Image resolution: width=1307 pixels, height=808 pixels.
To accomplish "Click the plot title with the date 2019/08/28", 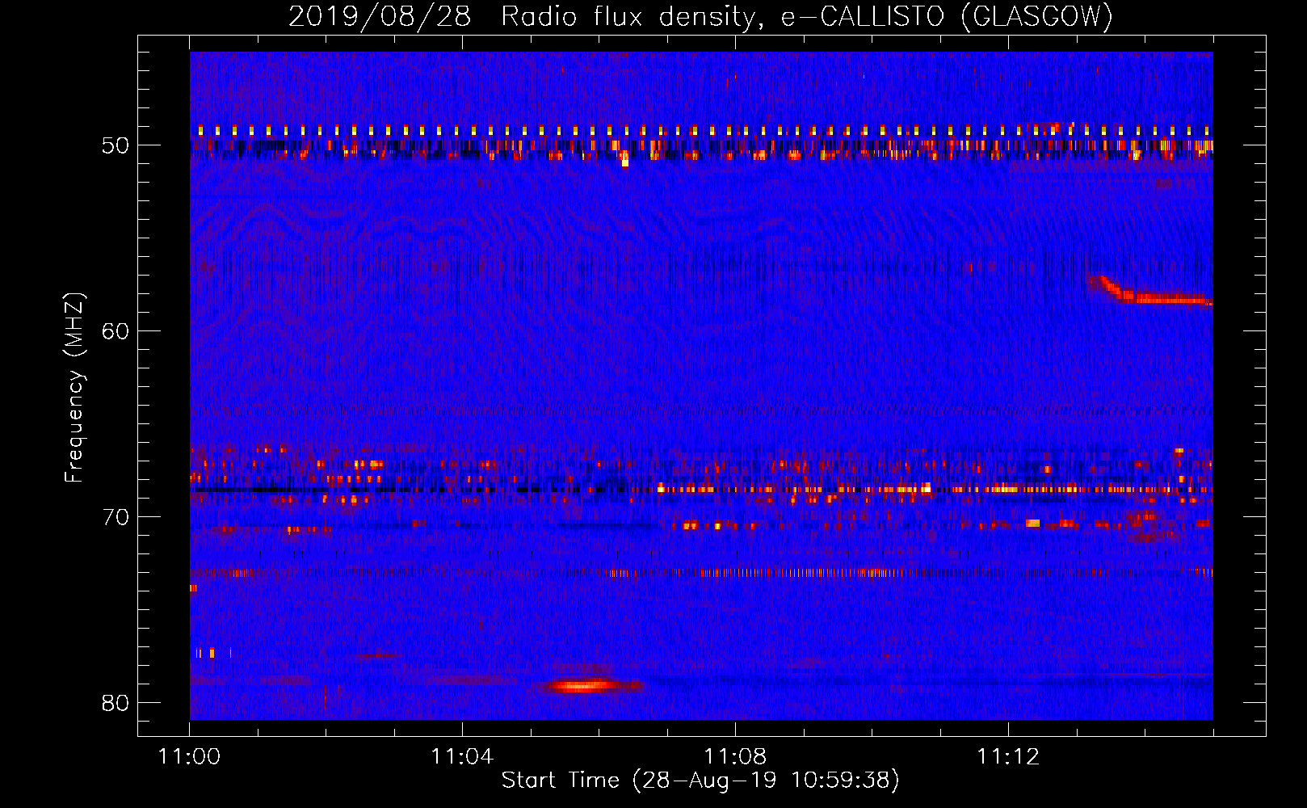I will [x=700, y=16].
